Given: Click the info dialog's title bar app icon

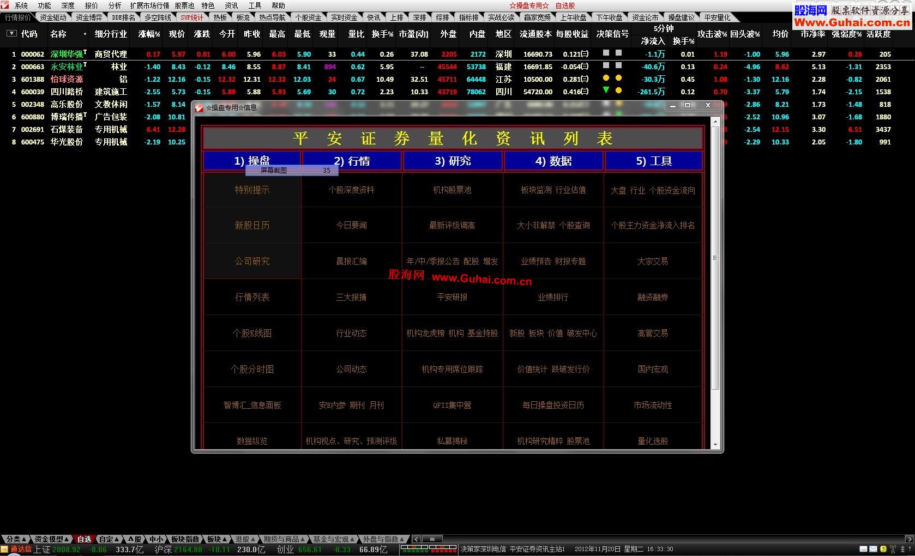Looking at the screenshot, I should (x=200, y=107).
